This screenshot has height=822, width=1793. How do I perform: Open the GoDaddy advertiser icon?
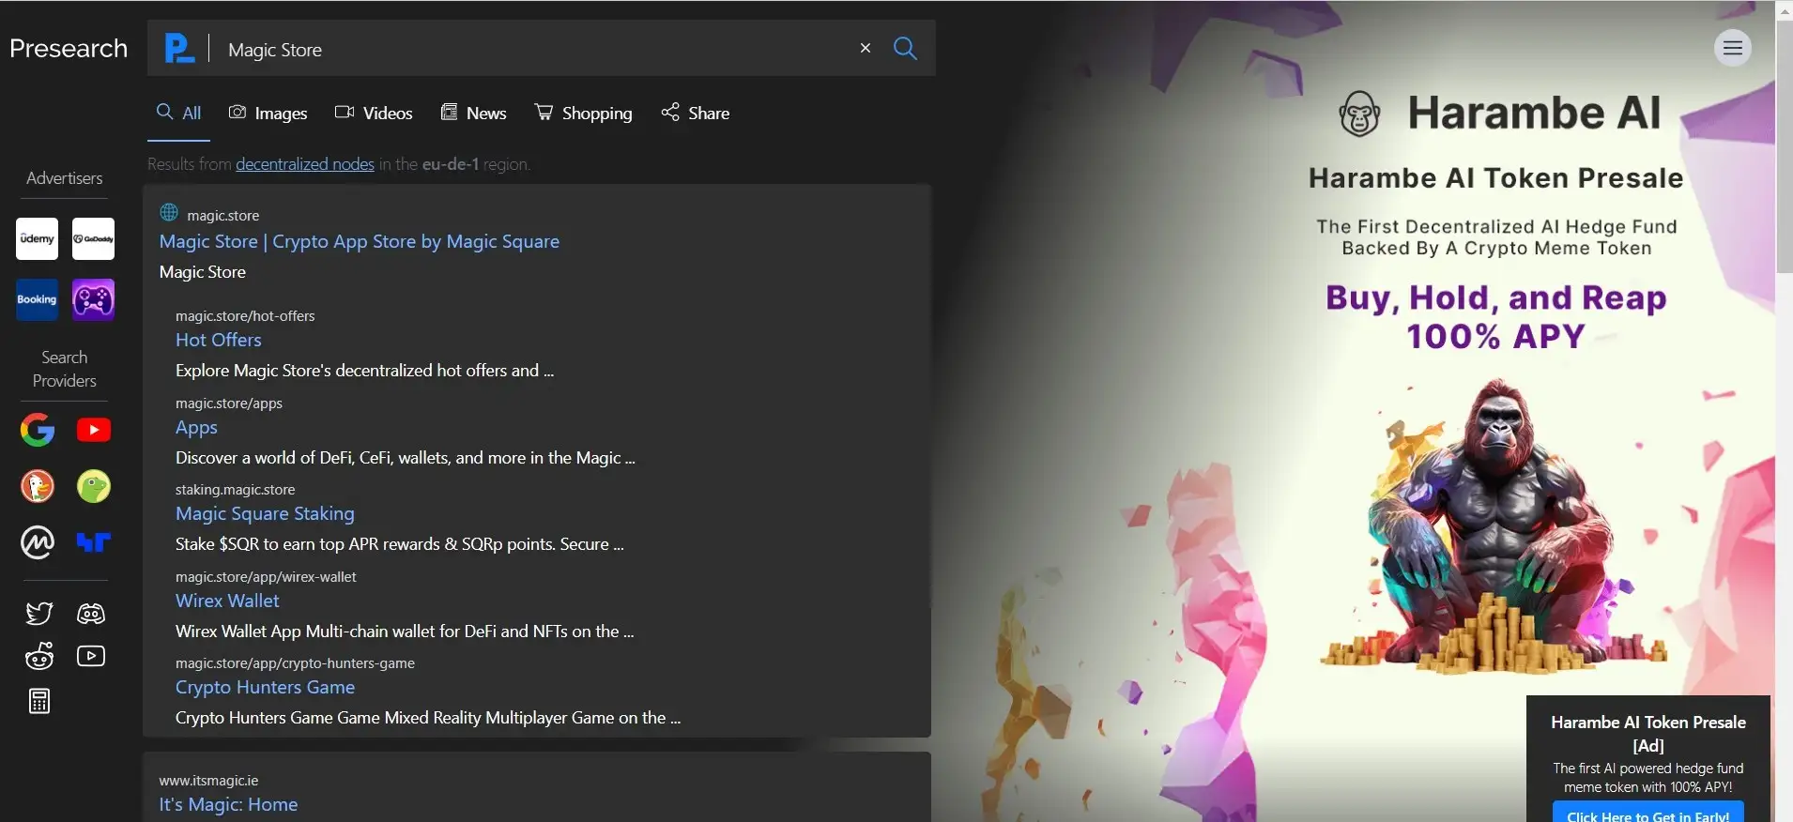click(93, 239)
